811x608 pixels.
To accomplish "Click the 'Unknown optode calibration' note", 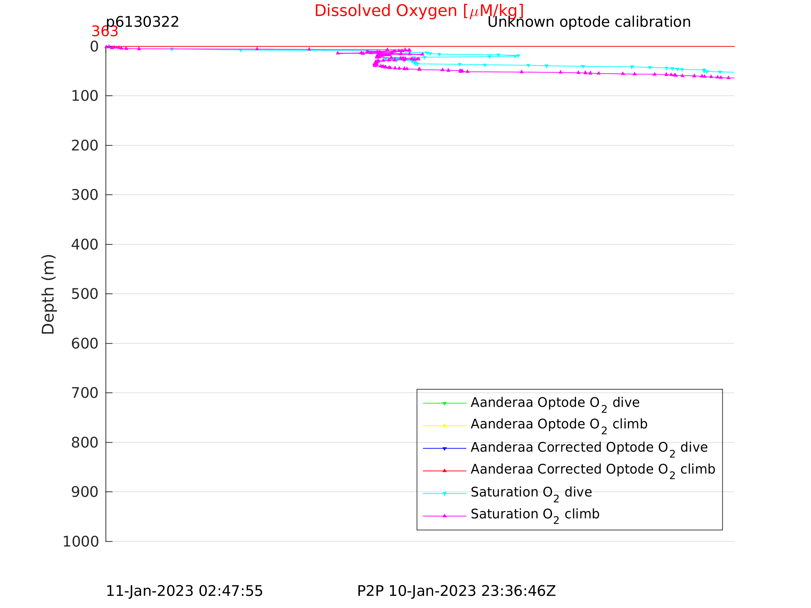I will tap(589, 22).
